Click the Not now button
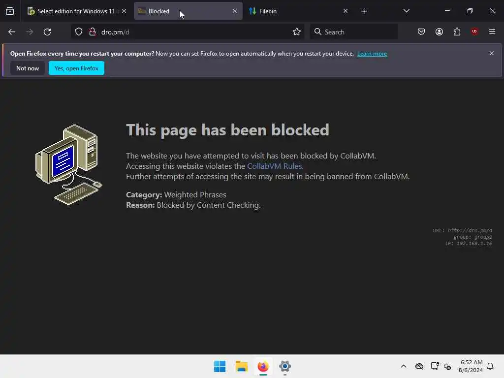The width and height of the screenshot is (504, 378). (x=28, y=68)
